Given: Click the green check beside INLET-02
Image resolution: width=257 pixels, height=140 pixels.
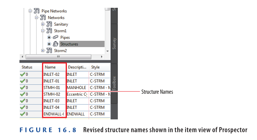Looking at the screenshot, I should coord(23,74).
